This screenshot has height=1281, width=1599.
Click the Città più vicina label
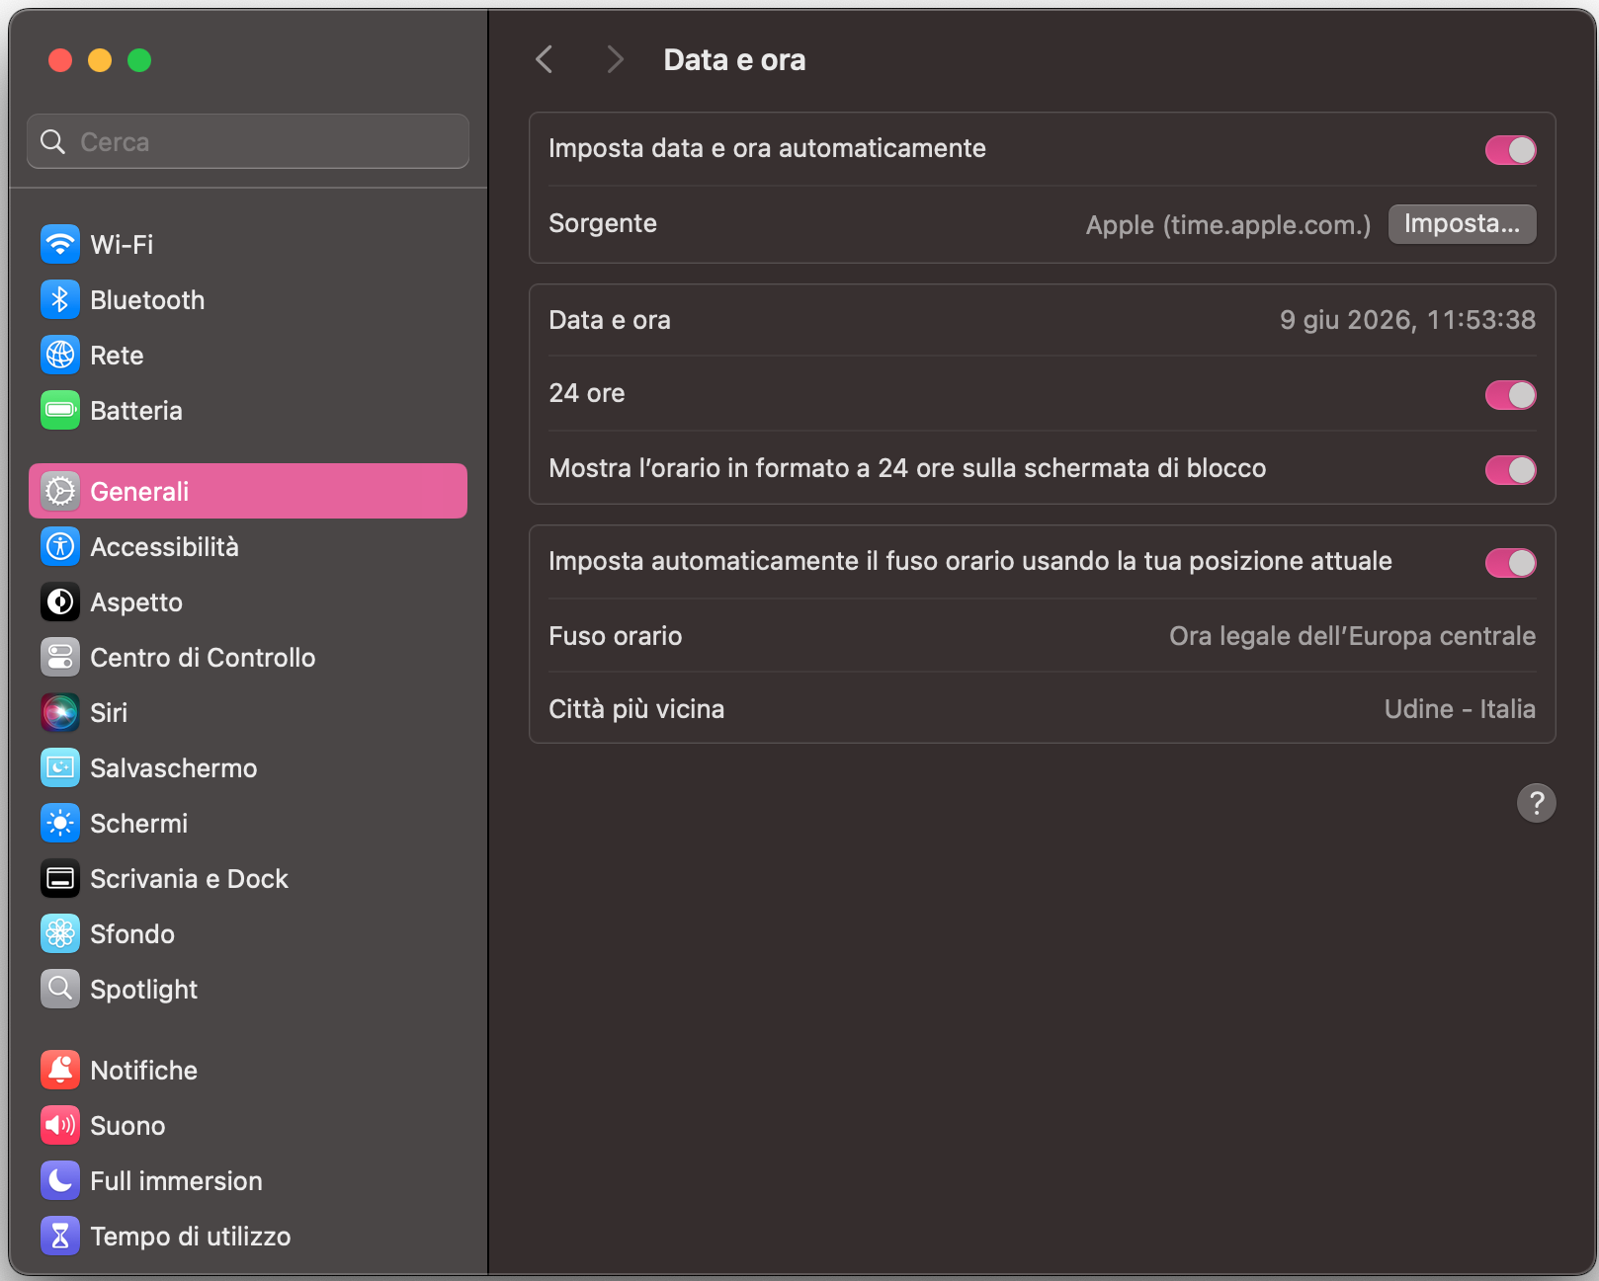(636, 709)
